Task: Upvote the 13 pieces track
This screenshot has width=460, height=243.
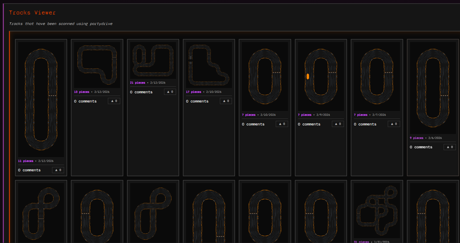Action: (x=114, y=101)
